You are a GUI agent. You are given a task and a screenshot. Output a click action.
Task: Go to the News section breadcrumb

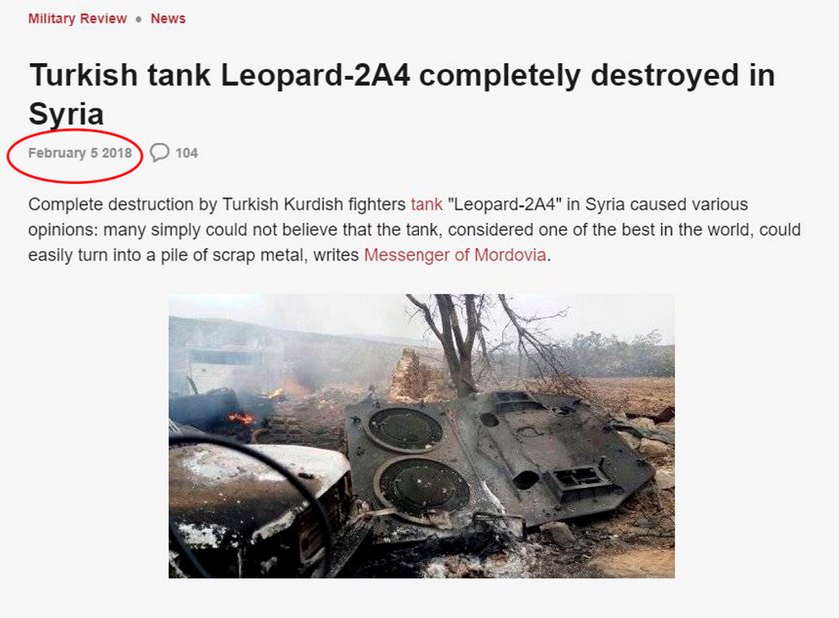(168, 19)
